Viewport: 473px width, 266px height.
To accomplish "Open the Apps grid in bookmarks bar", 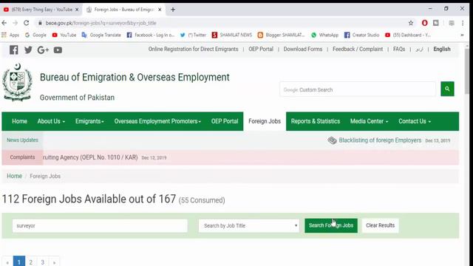I will 10,35.
